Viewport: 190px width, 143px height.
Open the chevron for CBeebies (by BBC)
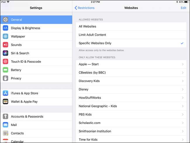[x=183, y=73]
